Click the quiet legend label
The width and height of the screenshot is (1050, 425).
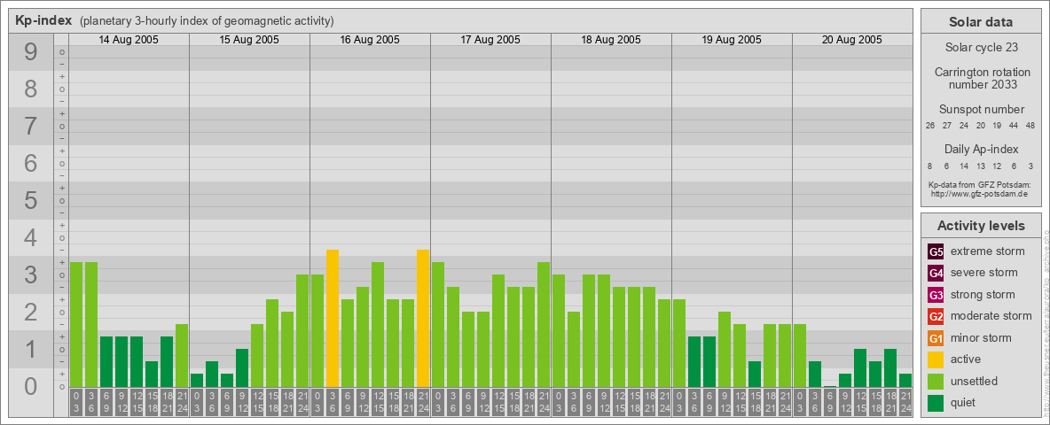coord(963,402)
